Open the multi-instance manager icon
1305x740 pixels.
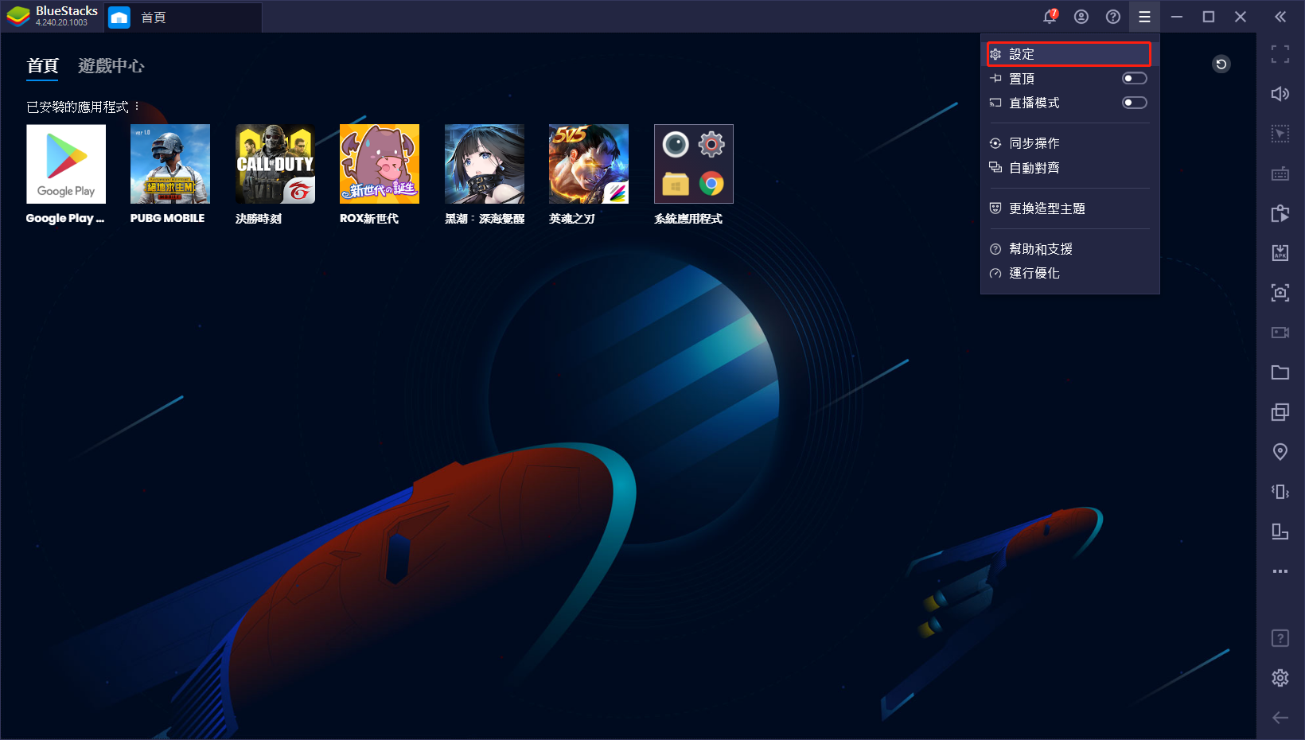[1280, 412]
